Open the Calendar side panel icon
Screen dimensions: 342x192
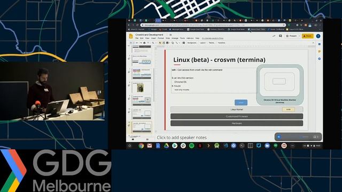click(319, 44)
